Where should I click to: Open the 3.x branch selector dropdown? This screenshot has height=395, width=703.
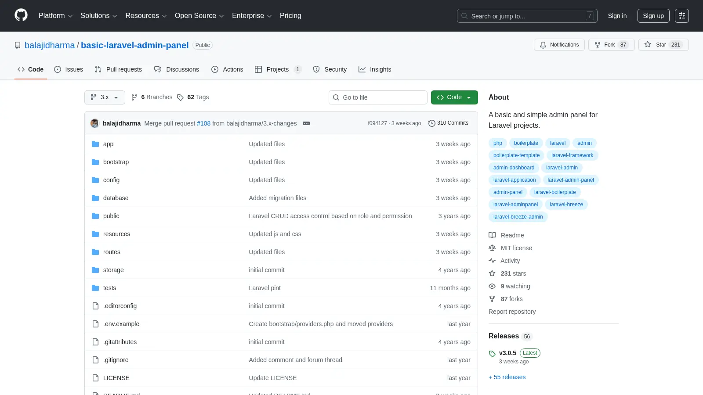coord(105,97)
